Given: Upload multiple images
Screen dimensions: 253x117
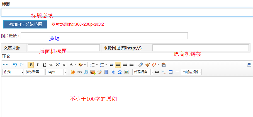Looking at the screenshot, I should (93, 72).
